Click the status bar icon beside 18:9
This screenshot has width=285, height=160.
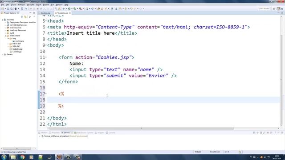(240, 152)
